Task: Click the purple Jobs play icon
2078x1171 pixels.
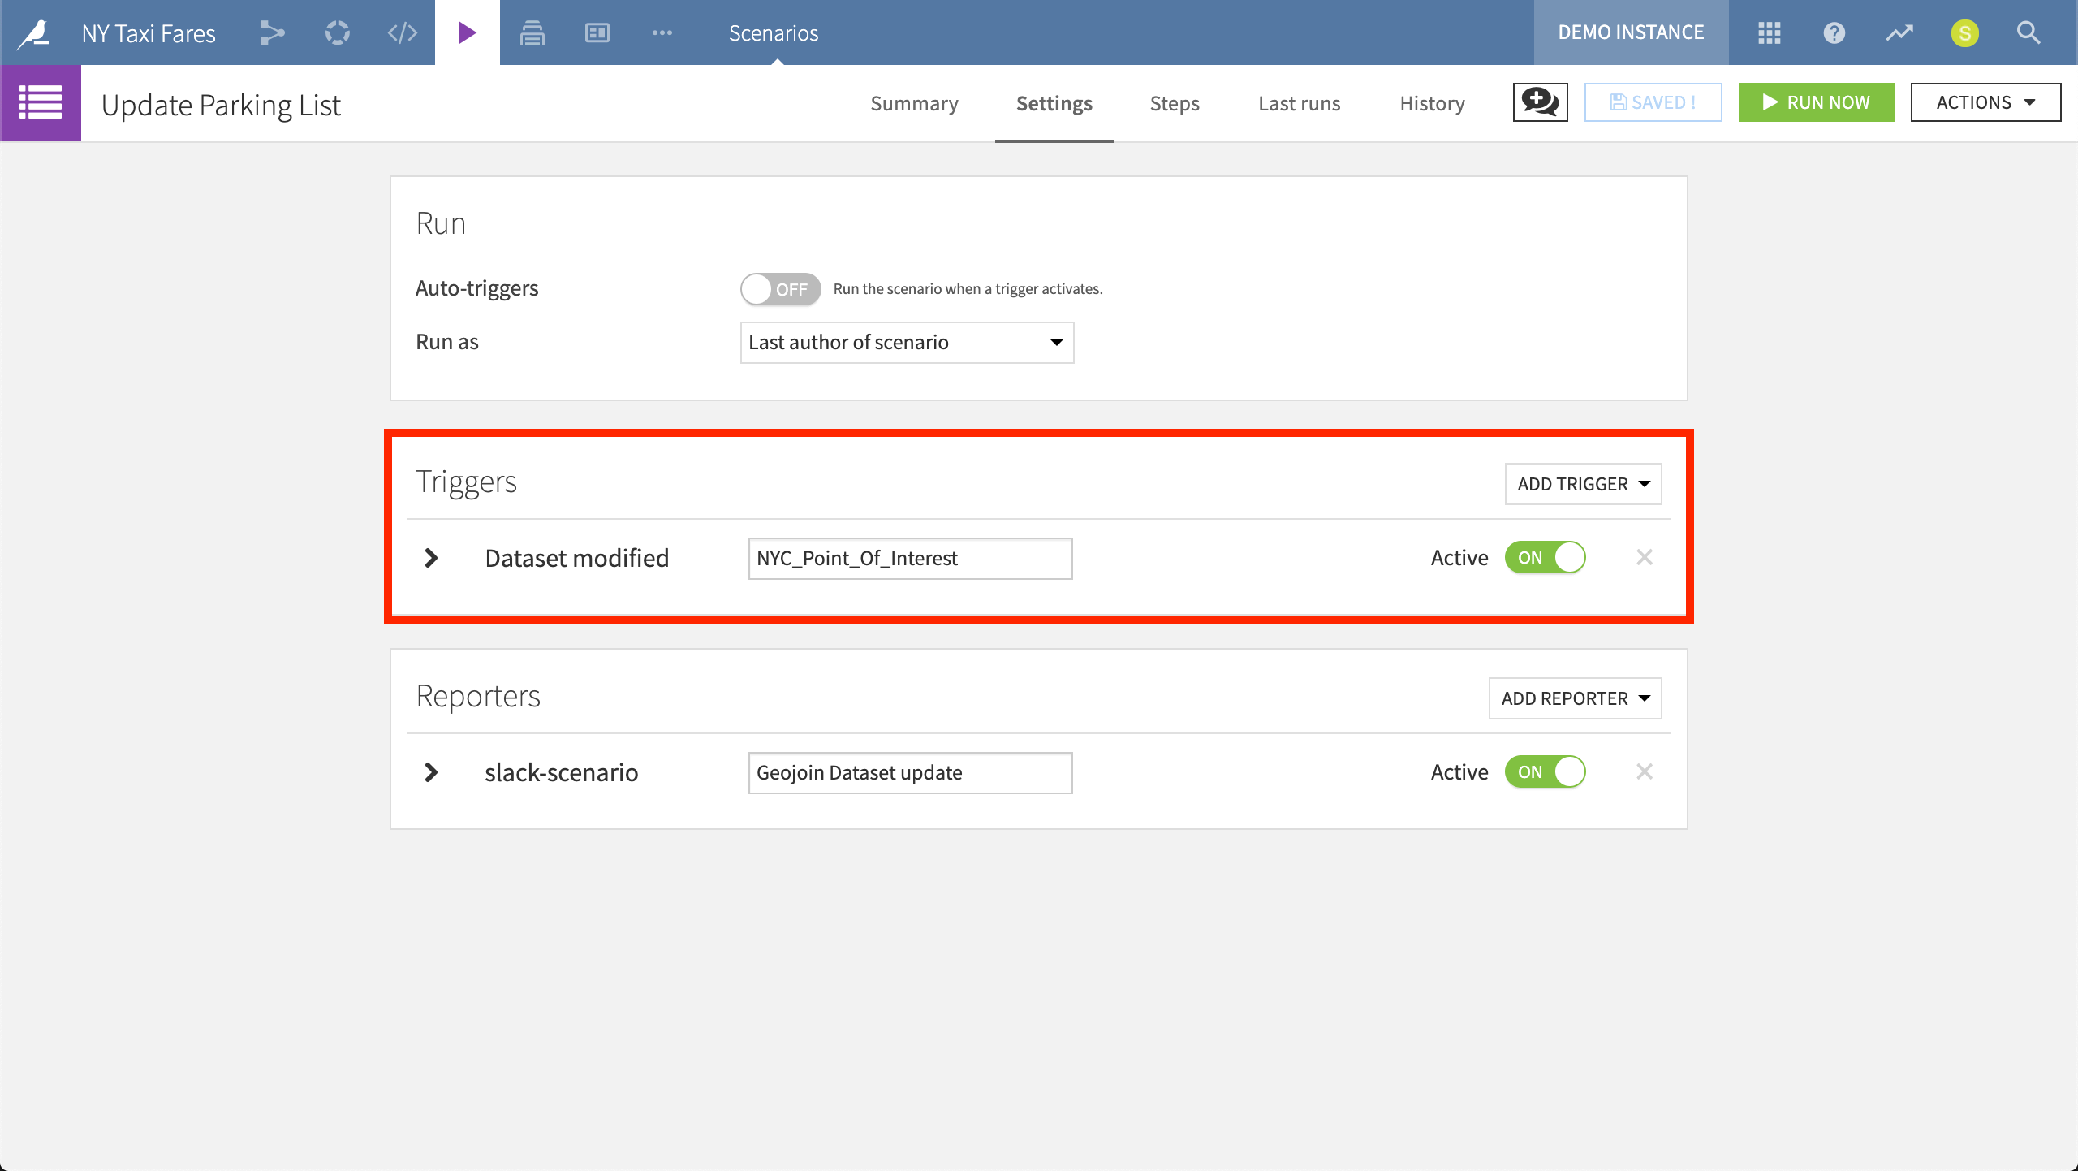Action: [x=467, y=33]
